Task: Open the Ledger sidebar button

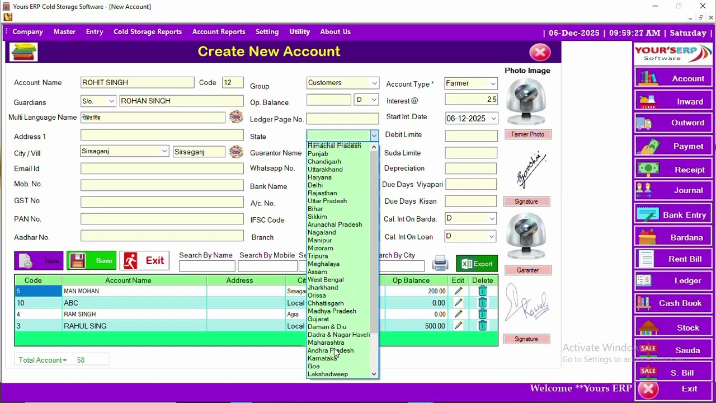Action: point(673,281)
